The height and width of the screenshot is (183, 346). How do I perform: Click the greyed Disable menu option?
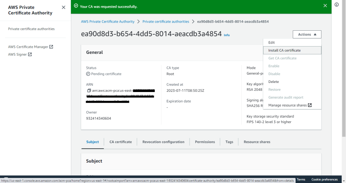pyautogui.click(x=292, y=74)
